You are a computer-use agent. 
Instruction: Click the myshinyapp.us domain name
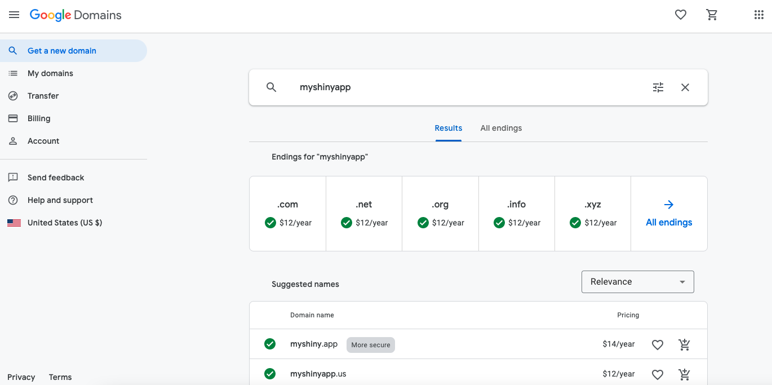(318, 374)
